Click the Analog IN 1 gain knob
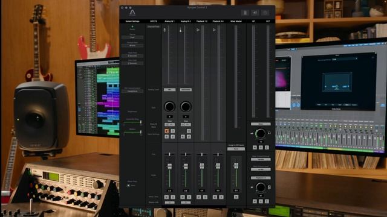The width and height of the screenshot is (387, 217). pyautogui.click(x=169, y=107)
